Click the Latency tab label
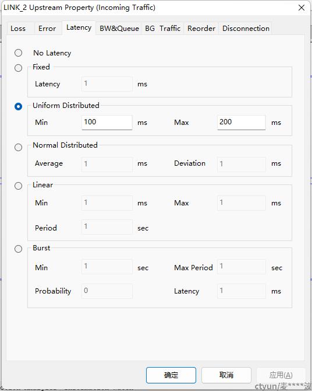312x391 pixels. point(79,27)
